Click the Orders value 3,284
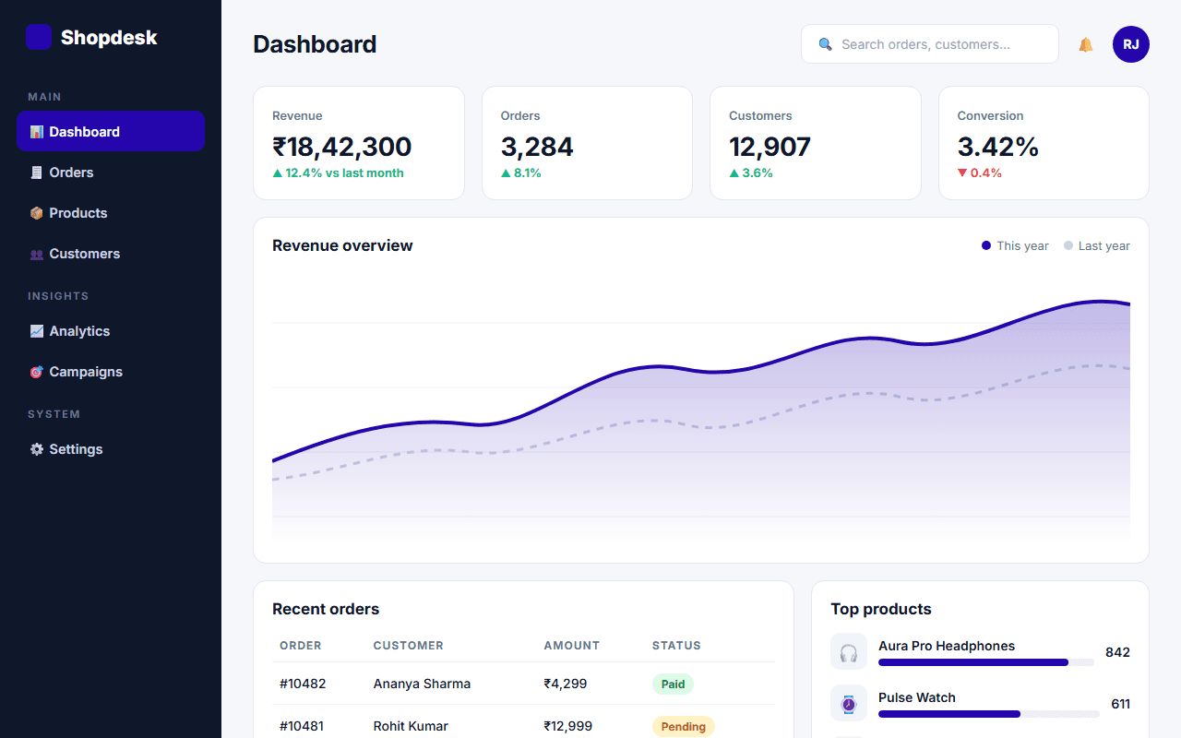Viewport: 1181px width, 738px height. [537, 147]
